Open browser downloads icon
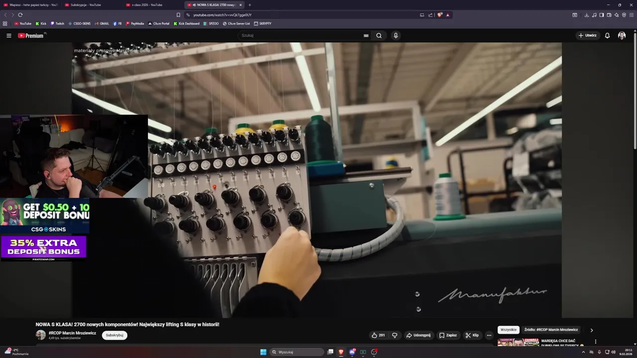Screen dimensions: 637x358 (586, 15)
